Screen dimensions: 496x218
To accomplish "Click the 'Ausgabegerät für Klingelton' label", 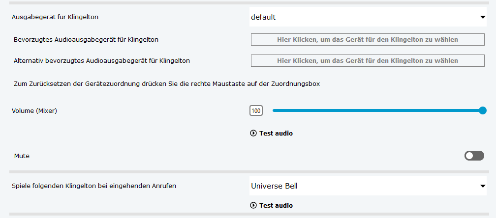I will [55, 17].
